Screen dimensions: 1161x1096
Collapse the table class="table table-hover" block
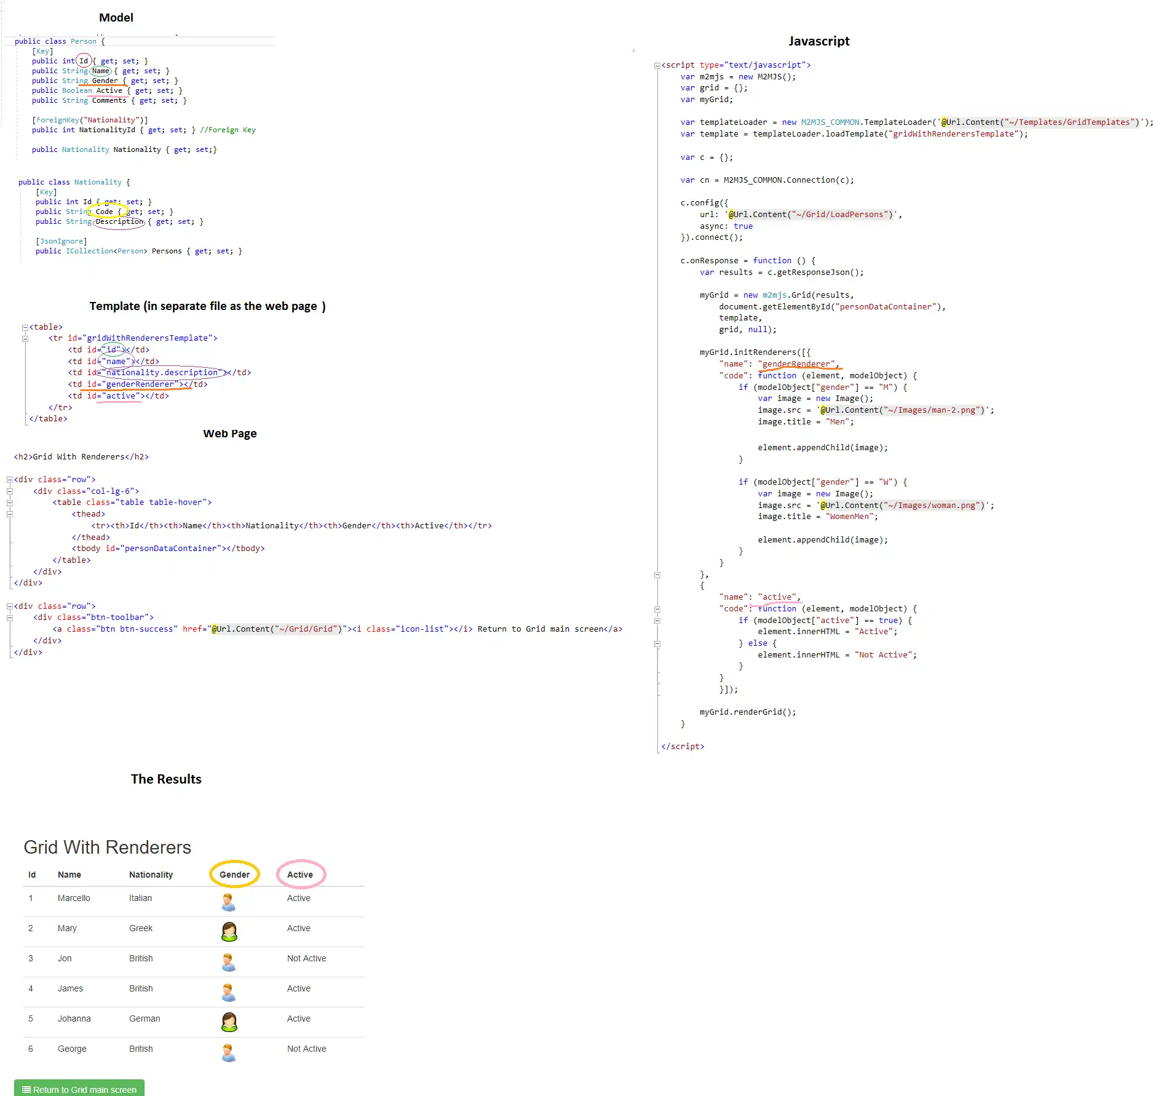[x=10, y=502]
